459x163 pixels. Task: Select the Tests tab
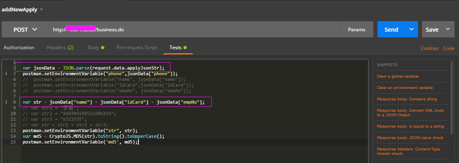178,48
